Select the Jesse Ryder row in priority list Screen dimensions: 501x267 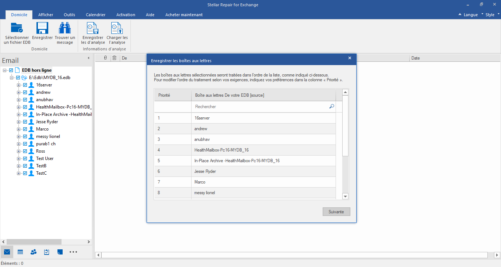(245, 171)
